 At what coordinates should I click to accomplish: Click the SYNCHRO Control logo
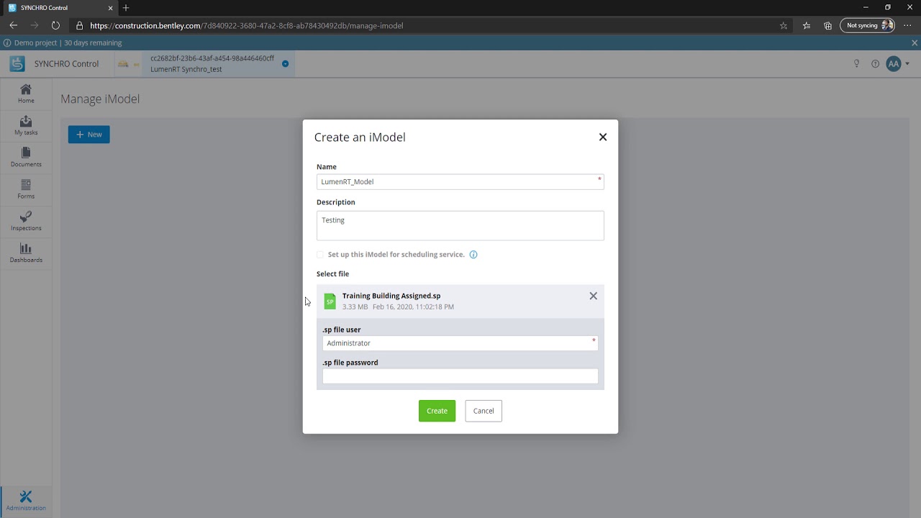(17, 63)
